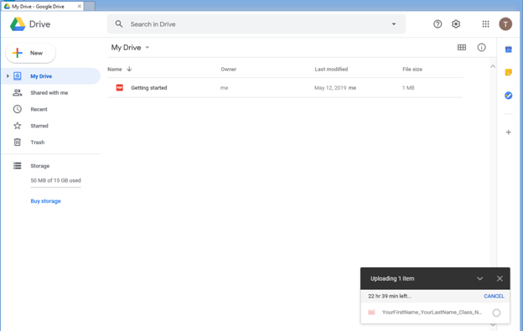The height and width of the screenshot is (331, 523).
Task: Click the name sort arrow
Action: pyautogui.click(x=129, y=69)
